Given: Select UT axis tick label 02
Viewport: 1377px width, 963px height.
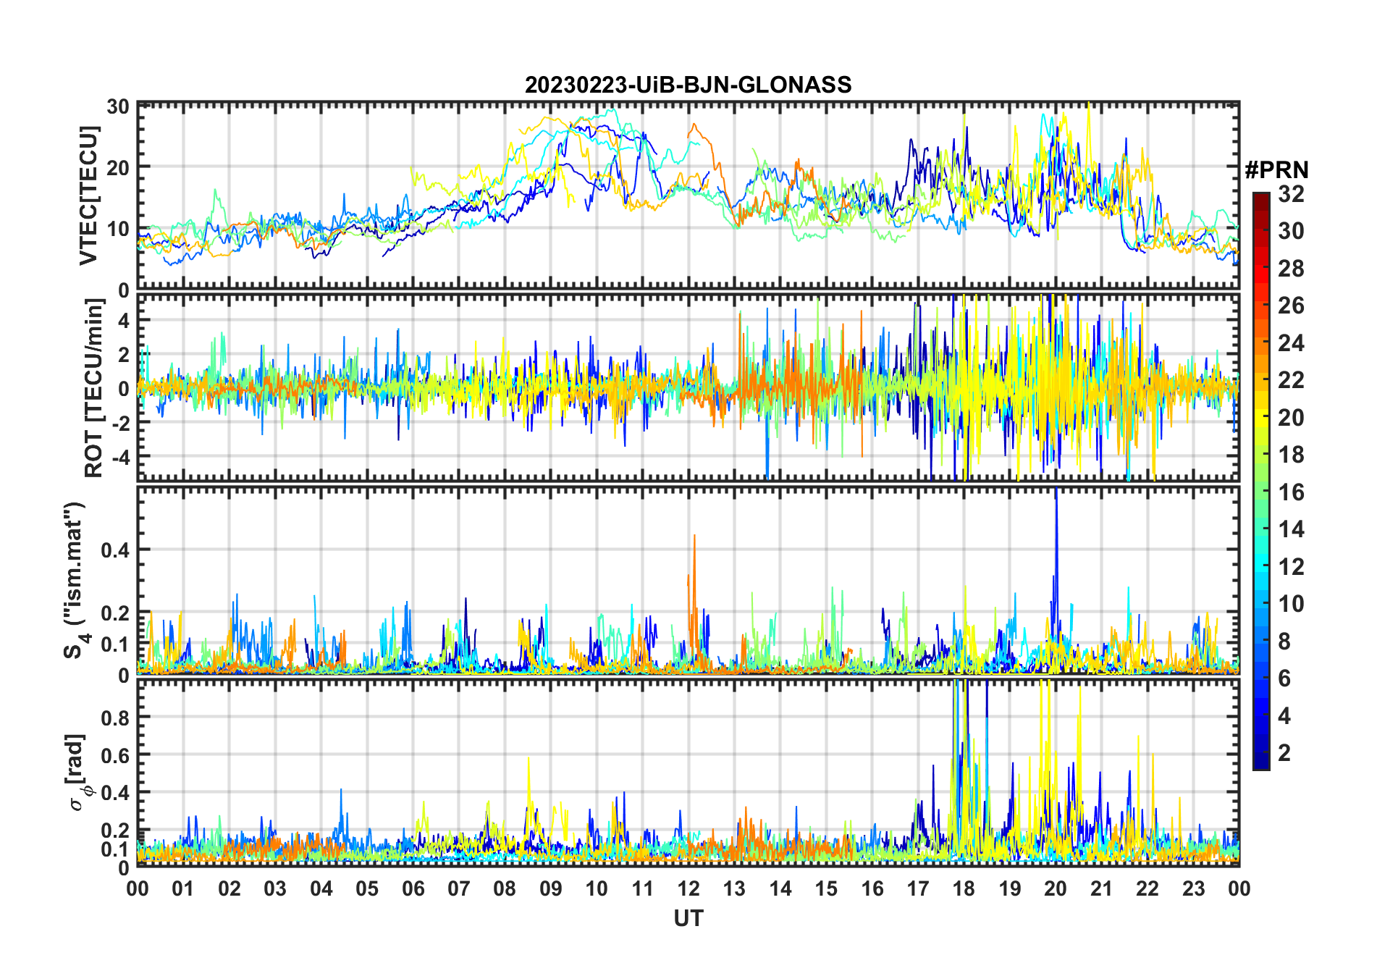Looking at the screenshot, I should point(230,889).
